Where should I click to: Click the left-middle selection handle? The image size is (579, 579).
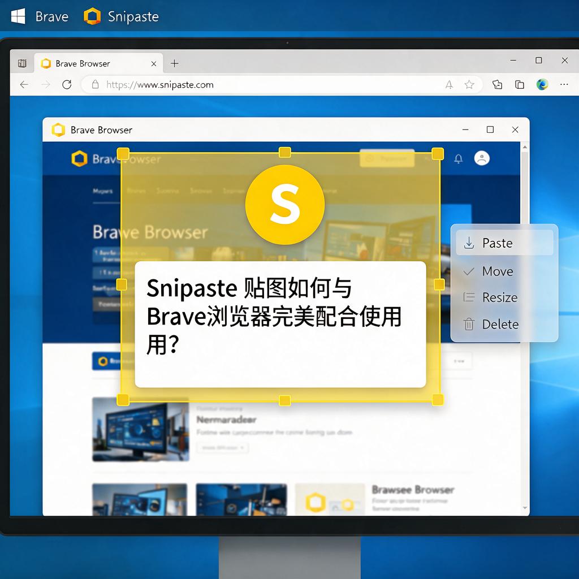[x=122, y=284]
